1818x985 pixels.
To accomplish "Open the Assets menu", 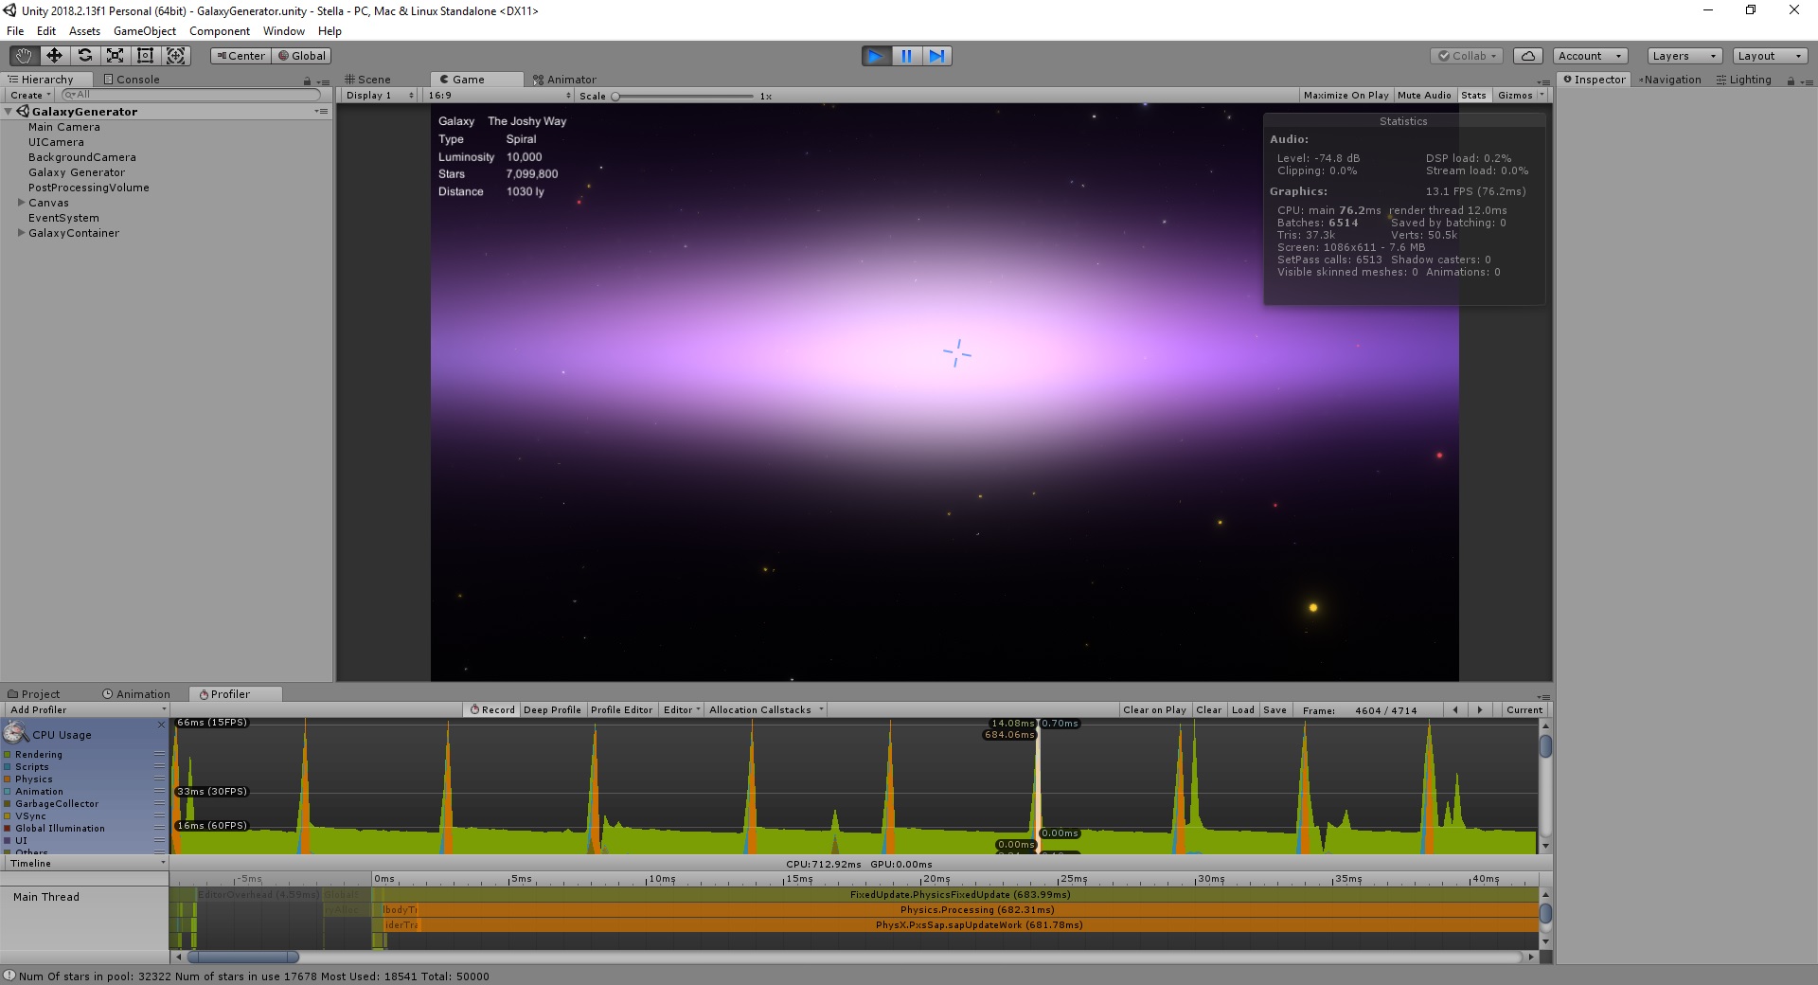I will [x=84, y=31].
